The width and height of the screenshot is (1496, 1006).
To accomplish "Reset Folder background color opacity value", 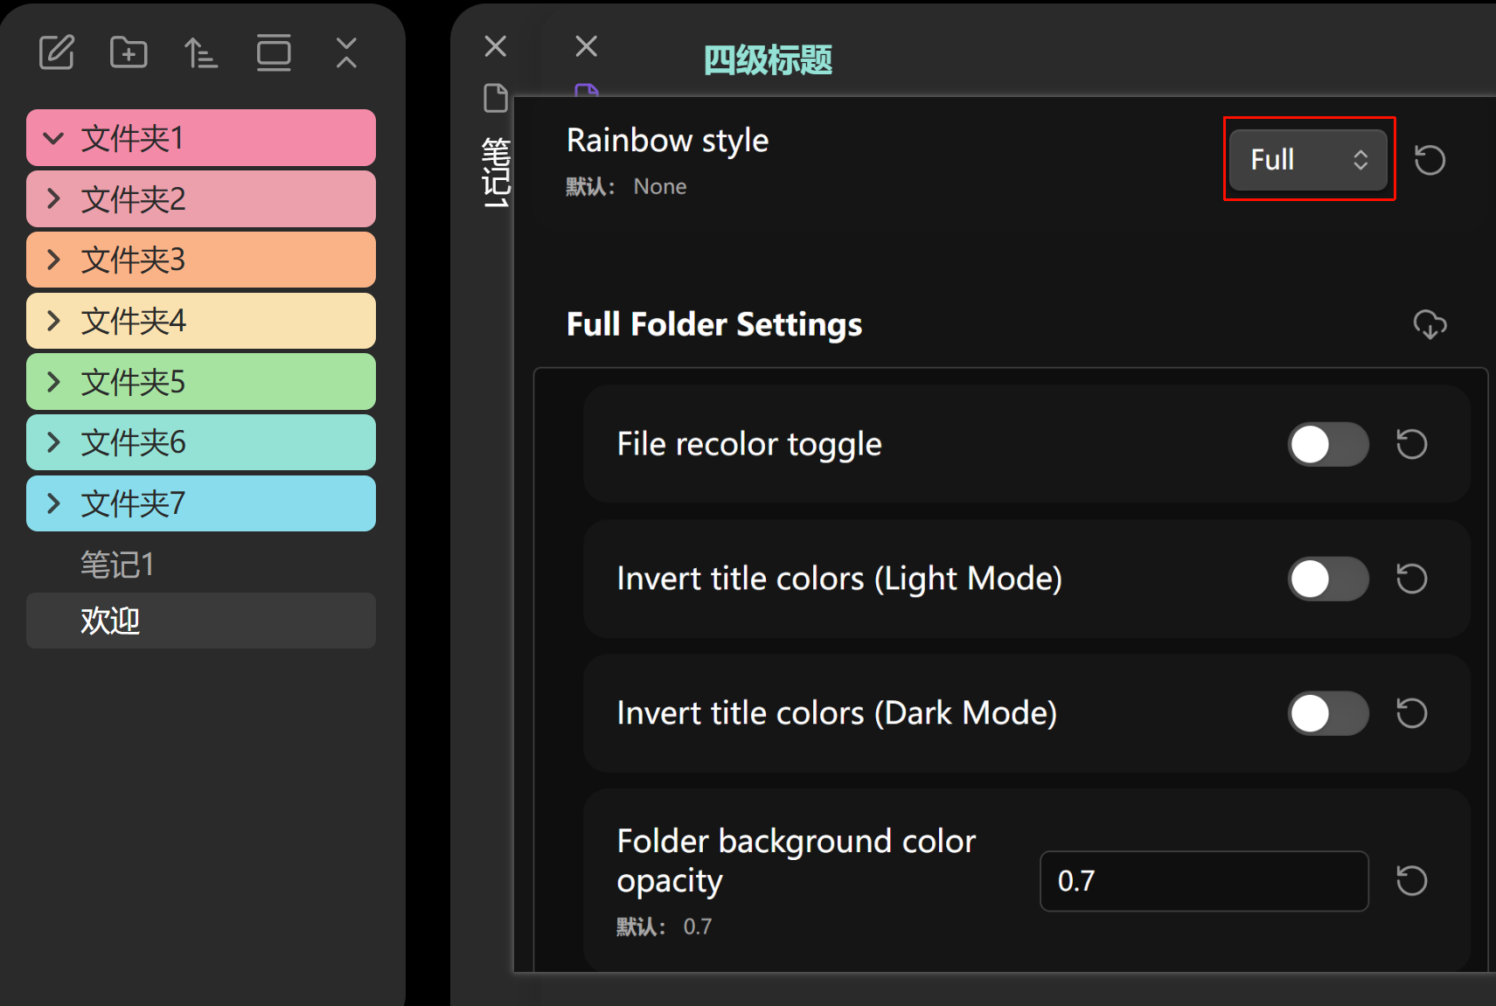I will click(x=1411, y=880).
